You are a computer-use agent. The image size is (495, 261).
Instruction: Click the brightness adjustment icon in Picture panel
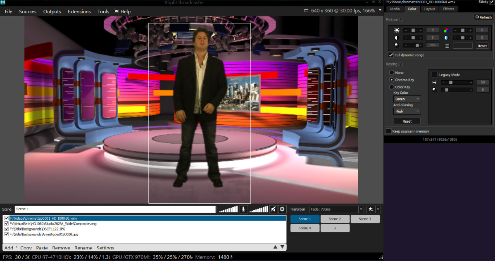click(x=397, y=30)
